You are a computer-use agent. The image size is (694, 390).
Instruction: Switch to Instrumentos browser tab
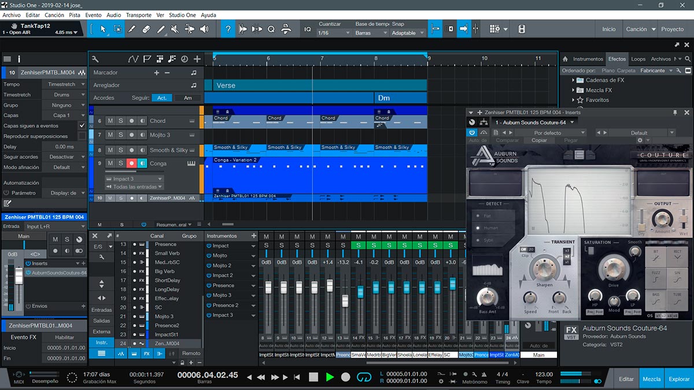pos(588,59)
